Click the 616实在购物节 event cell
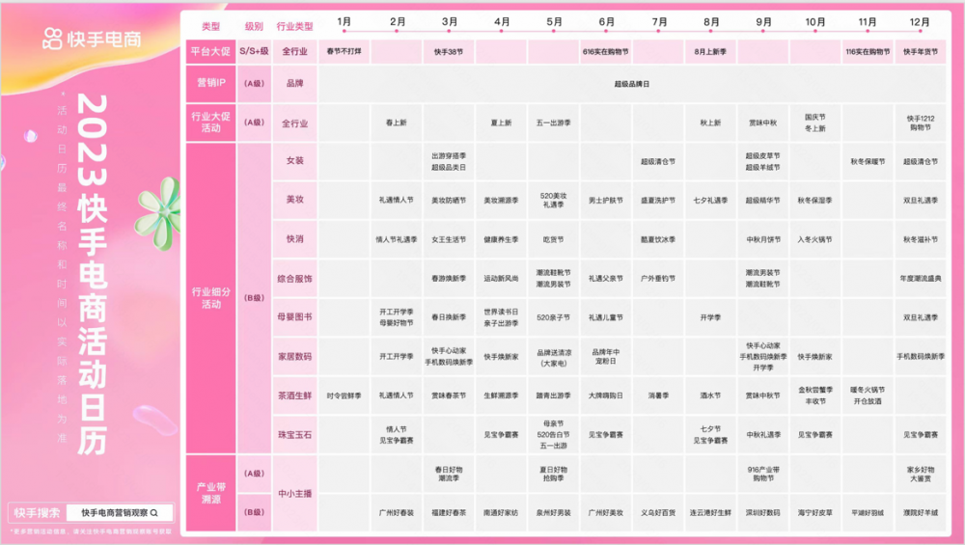Viewport: 965px width, 545px height. point(606,52)
